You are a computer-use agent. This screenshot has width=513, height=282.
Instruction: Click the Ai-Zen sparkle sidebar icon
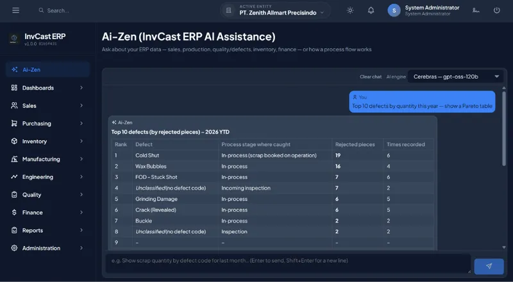tap(14, 69)
